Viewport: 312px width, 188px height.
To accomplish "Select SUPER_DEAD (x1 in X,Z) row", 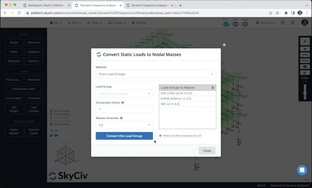I will [x=187, y=99].
